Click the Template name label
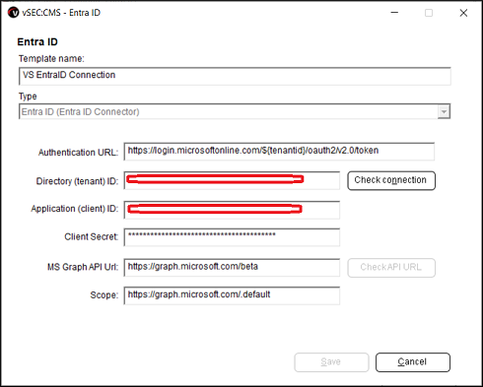Screen dimensions: 483x387 click(x=51, y=59)
